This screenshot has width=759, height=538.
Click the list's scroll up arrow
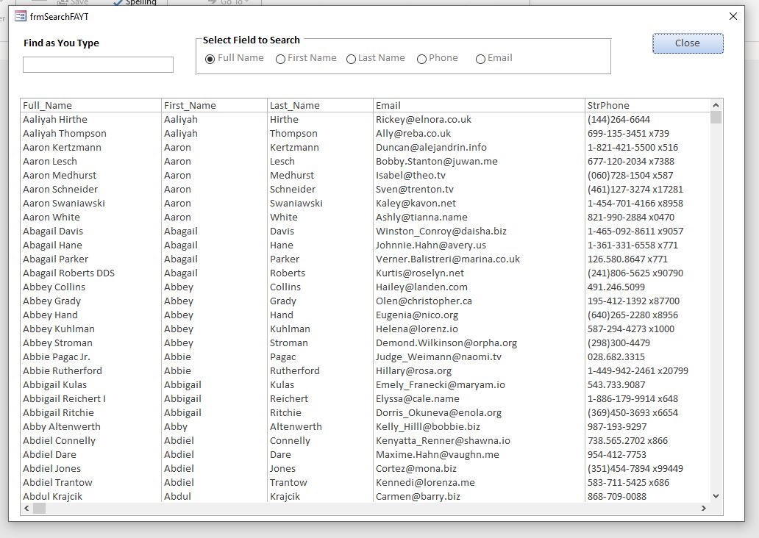coord(716,105)
